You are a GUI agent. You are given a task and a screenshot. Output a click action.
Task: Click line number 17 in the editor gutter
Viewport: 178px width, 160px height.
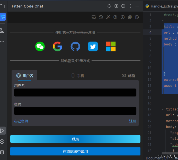click(149, 109)
